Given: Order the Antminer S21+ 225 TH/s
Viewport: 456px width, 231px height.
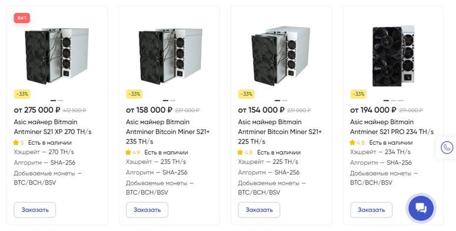Looking at the screenshot, I should (x=259, y=210).
